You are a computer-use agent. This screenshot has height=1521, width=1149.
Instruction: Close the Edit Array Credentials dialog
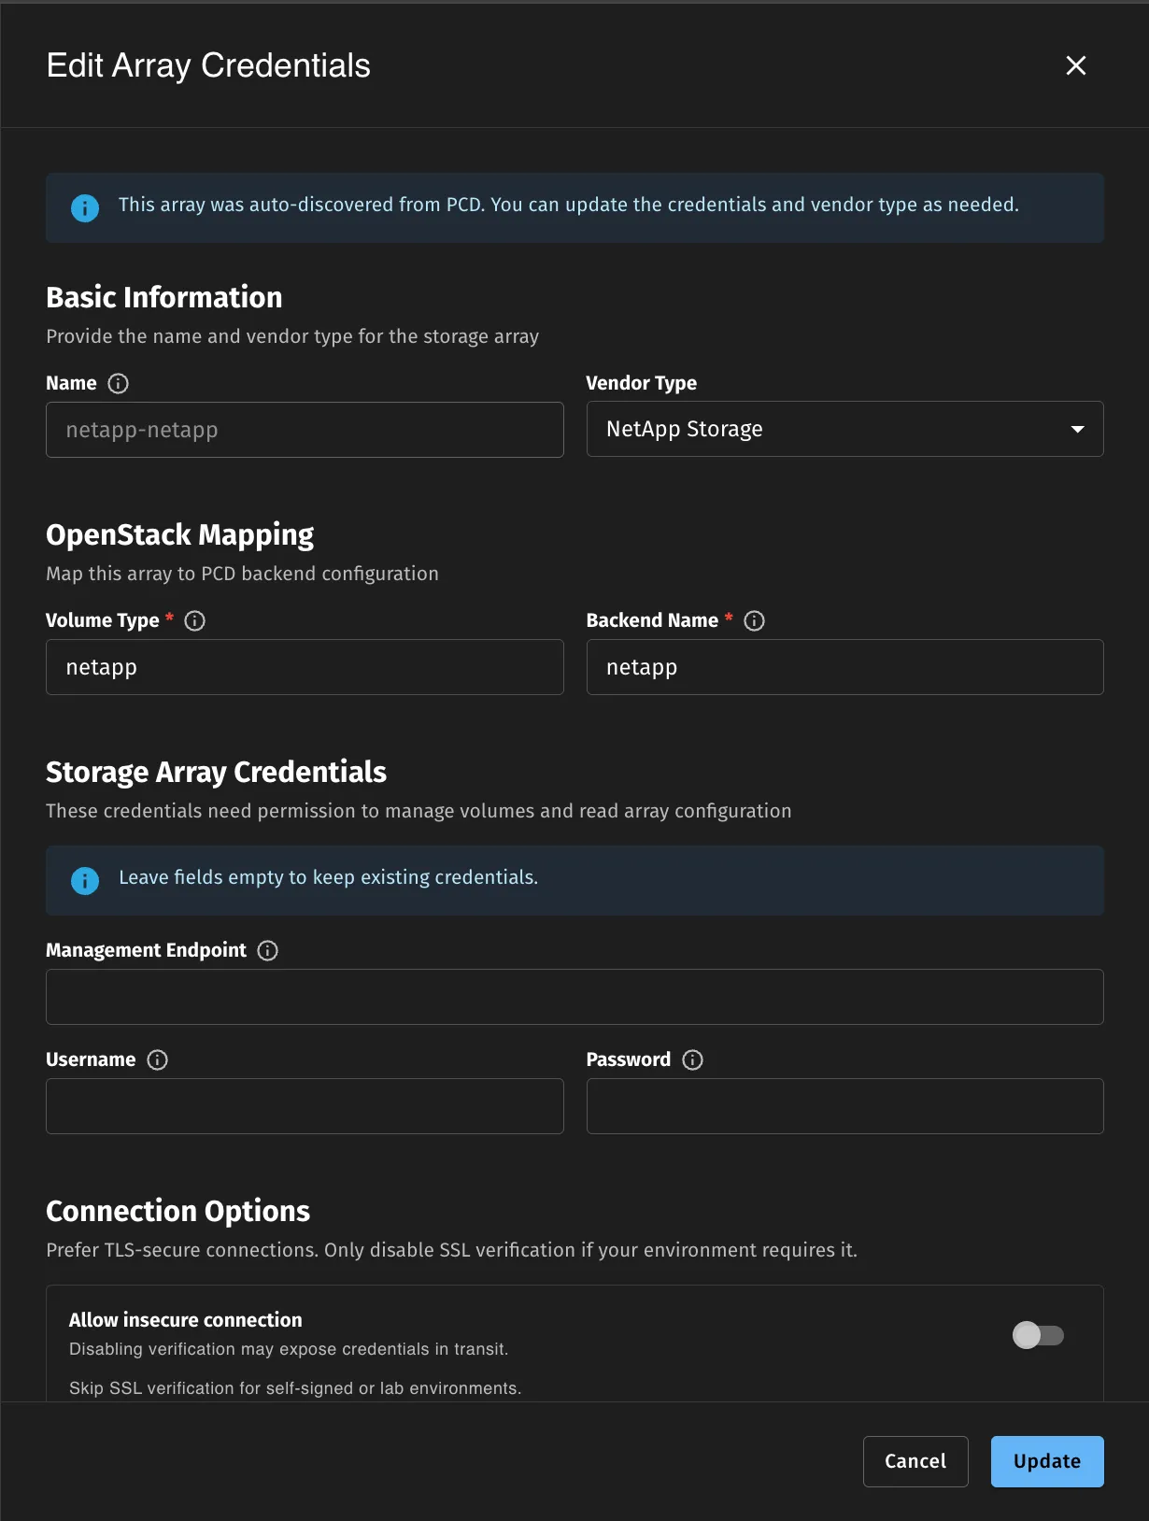click(1076, 65)
